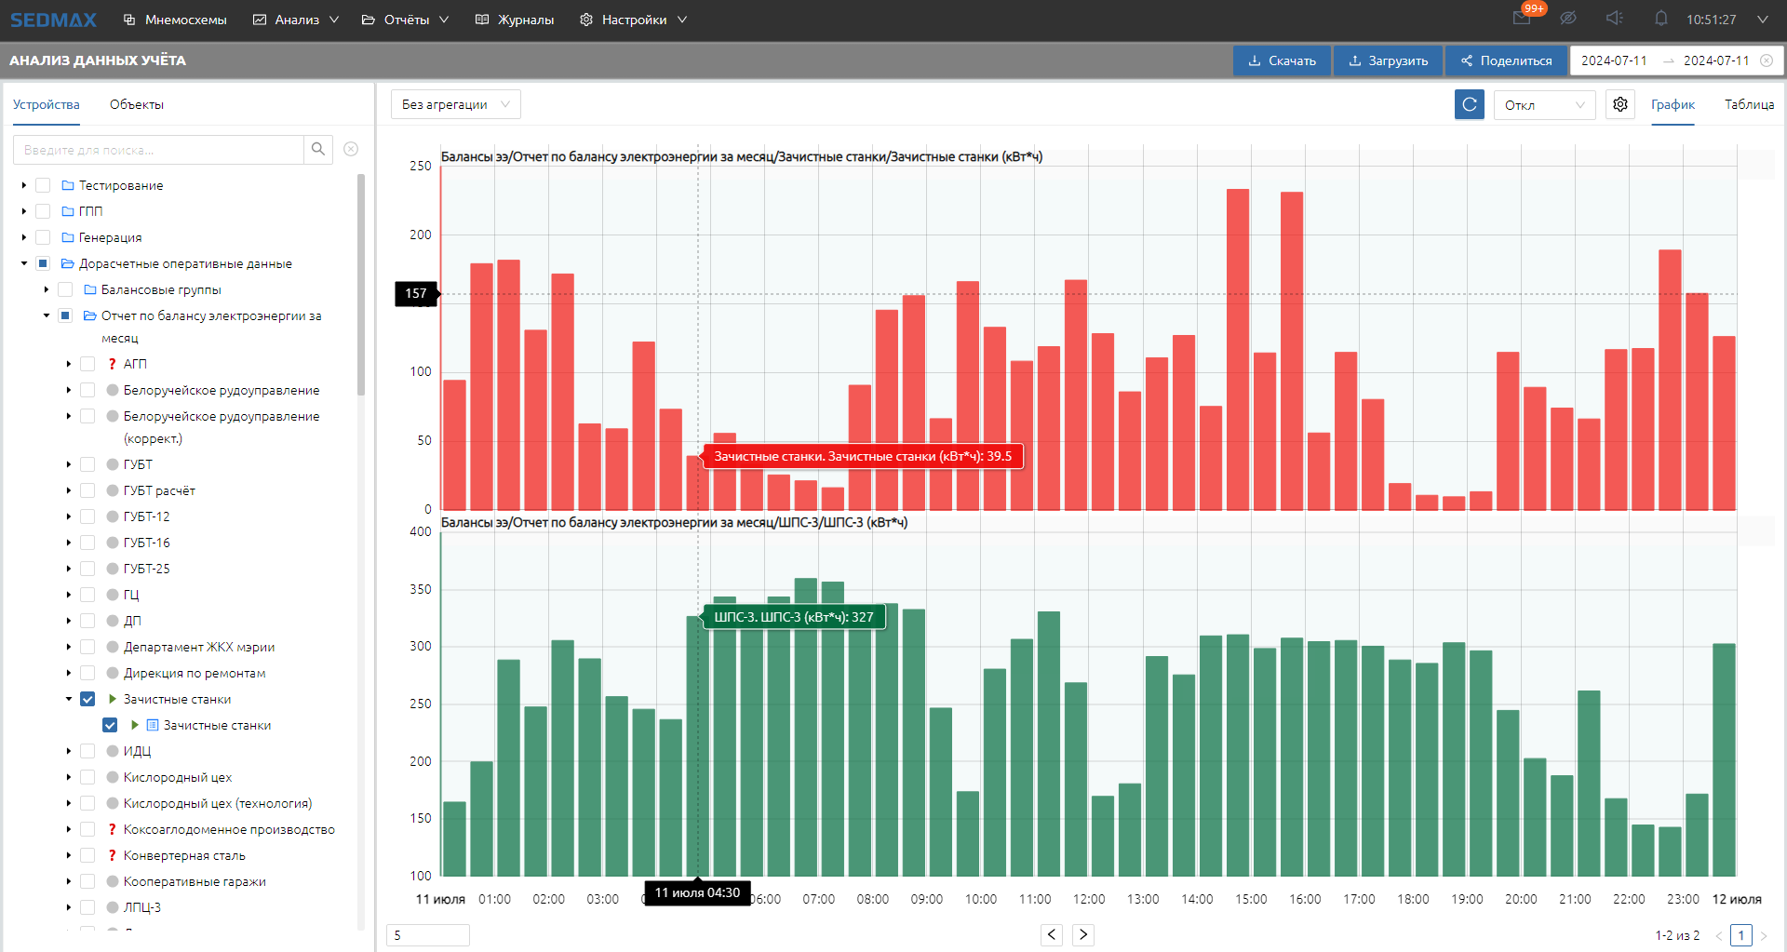Click the crossed-eye visibility icon
The image size is (1787, 952).
click(x=1568, y=19)
